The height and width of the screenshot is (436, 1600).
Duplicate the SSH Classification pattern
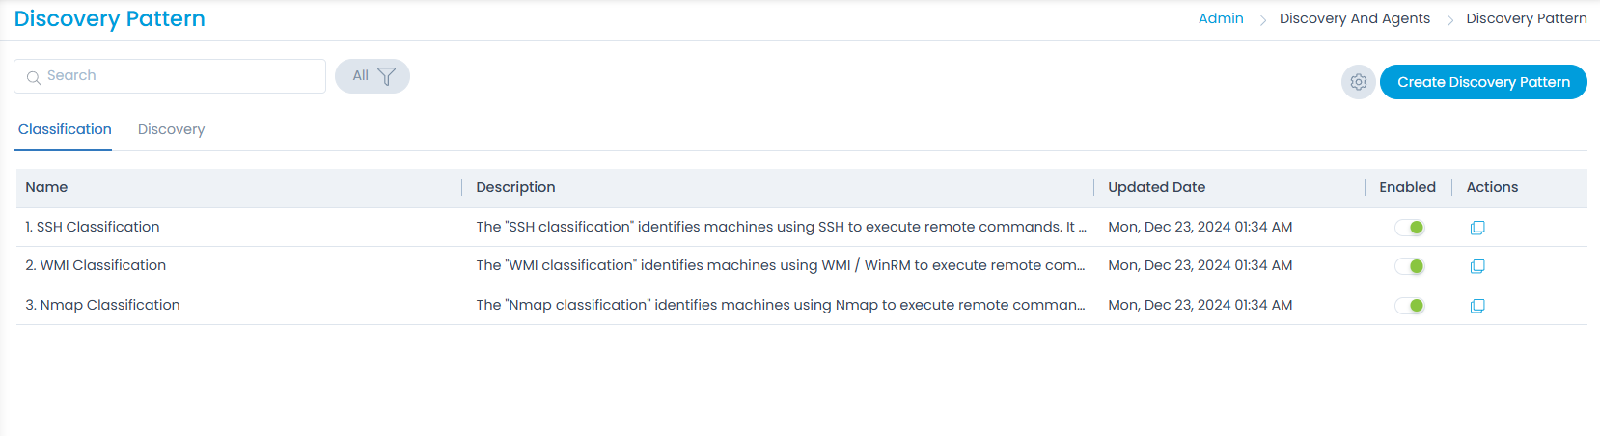[1476, 228]
